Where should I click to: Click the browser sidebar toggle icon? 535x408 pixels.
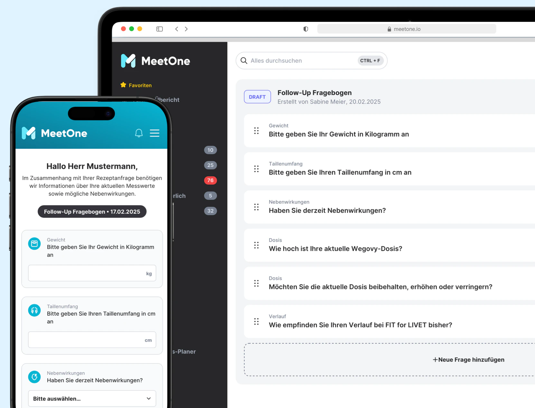(x=160, y=29)
